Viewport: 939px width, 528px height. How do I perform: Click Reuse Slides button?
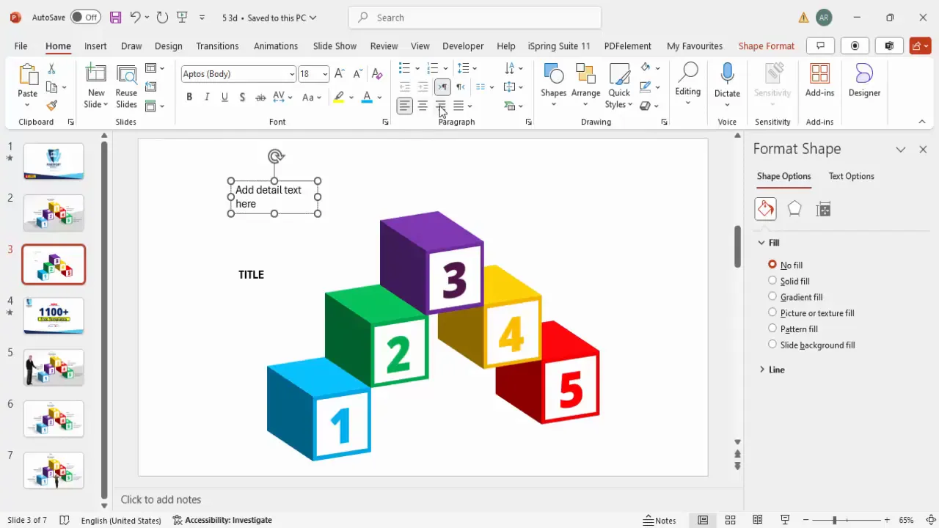tap(126, 87)
